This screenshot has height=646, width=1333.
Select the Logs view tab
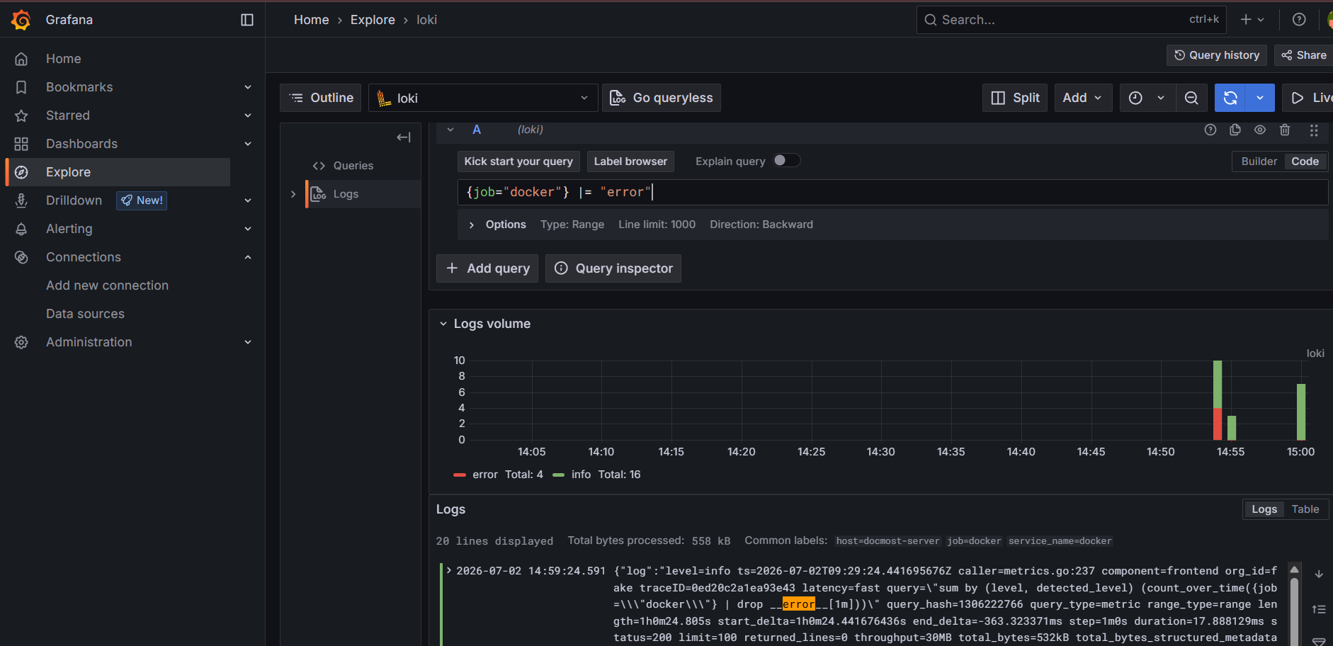click(x=1264, y=509)
